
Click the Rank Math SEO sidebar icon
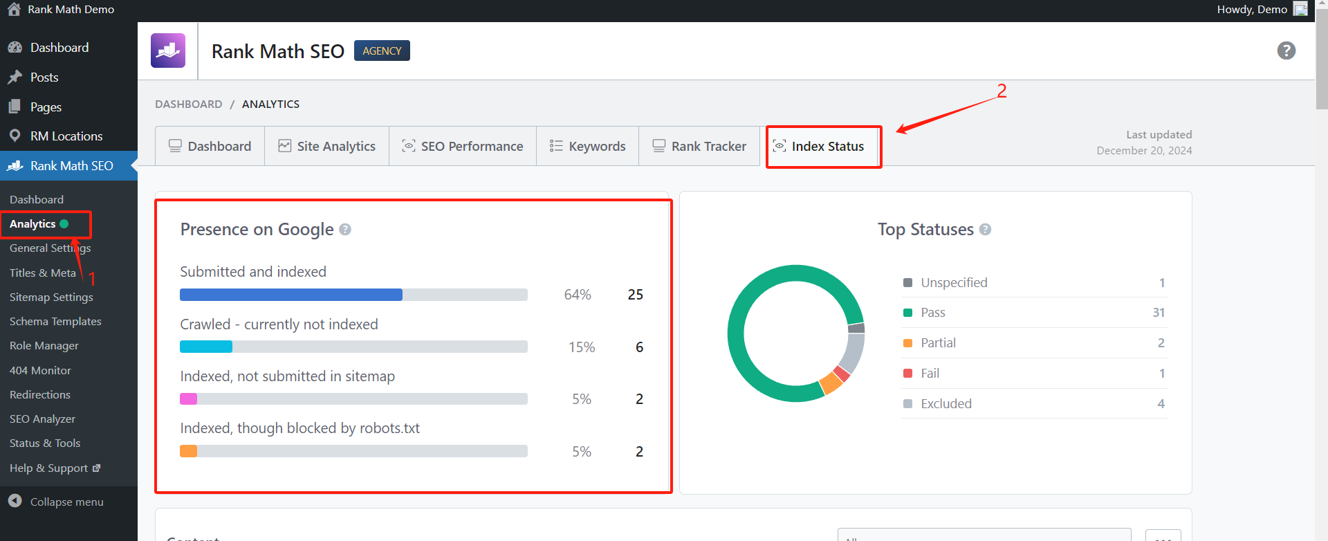coord(15,166)
